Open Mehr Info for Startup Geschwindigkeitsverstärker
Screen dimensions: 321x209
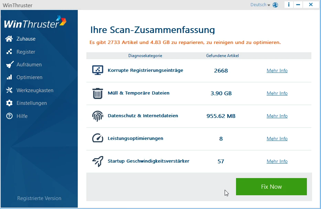pos(277,161)
